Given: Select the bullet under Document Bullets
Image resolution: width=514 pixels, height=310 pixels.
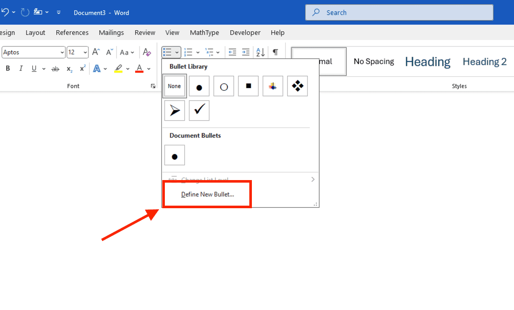Looking at the screenshot, I should tap(175, 155).
